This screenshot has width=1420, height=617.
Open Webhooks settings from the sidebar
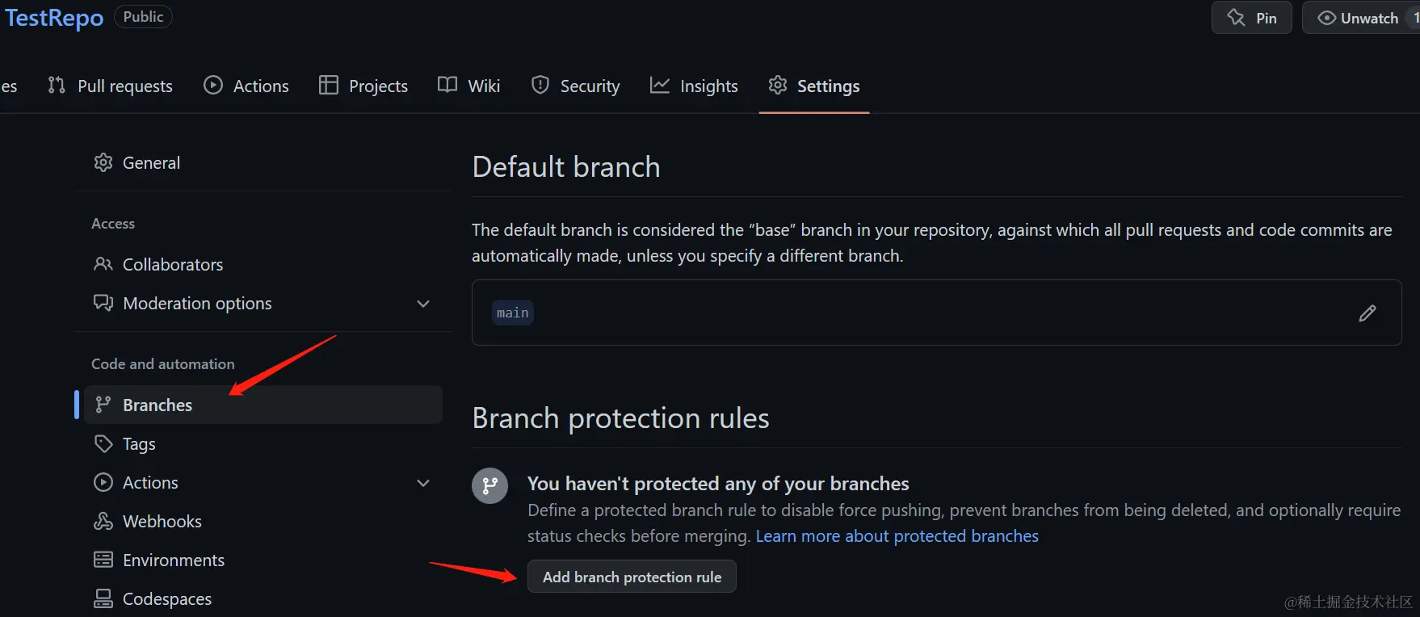(162, 522)
